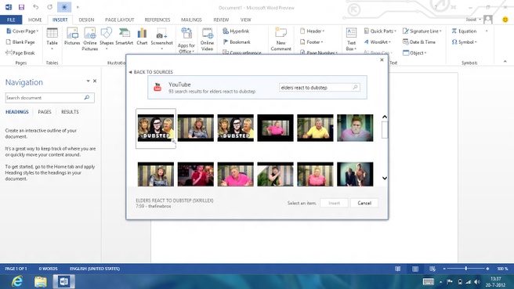
Task: Save the document from quick access toolbar
Action: click(21, 7)
